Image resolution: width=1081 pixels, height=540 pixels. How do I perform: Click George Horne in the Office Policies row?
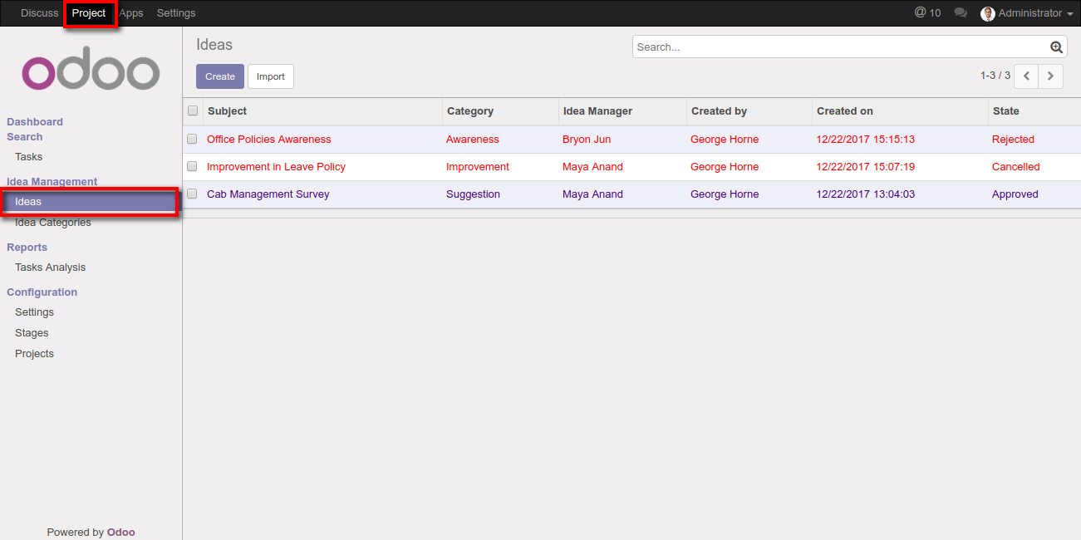[725, 140]
